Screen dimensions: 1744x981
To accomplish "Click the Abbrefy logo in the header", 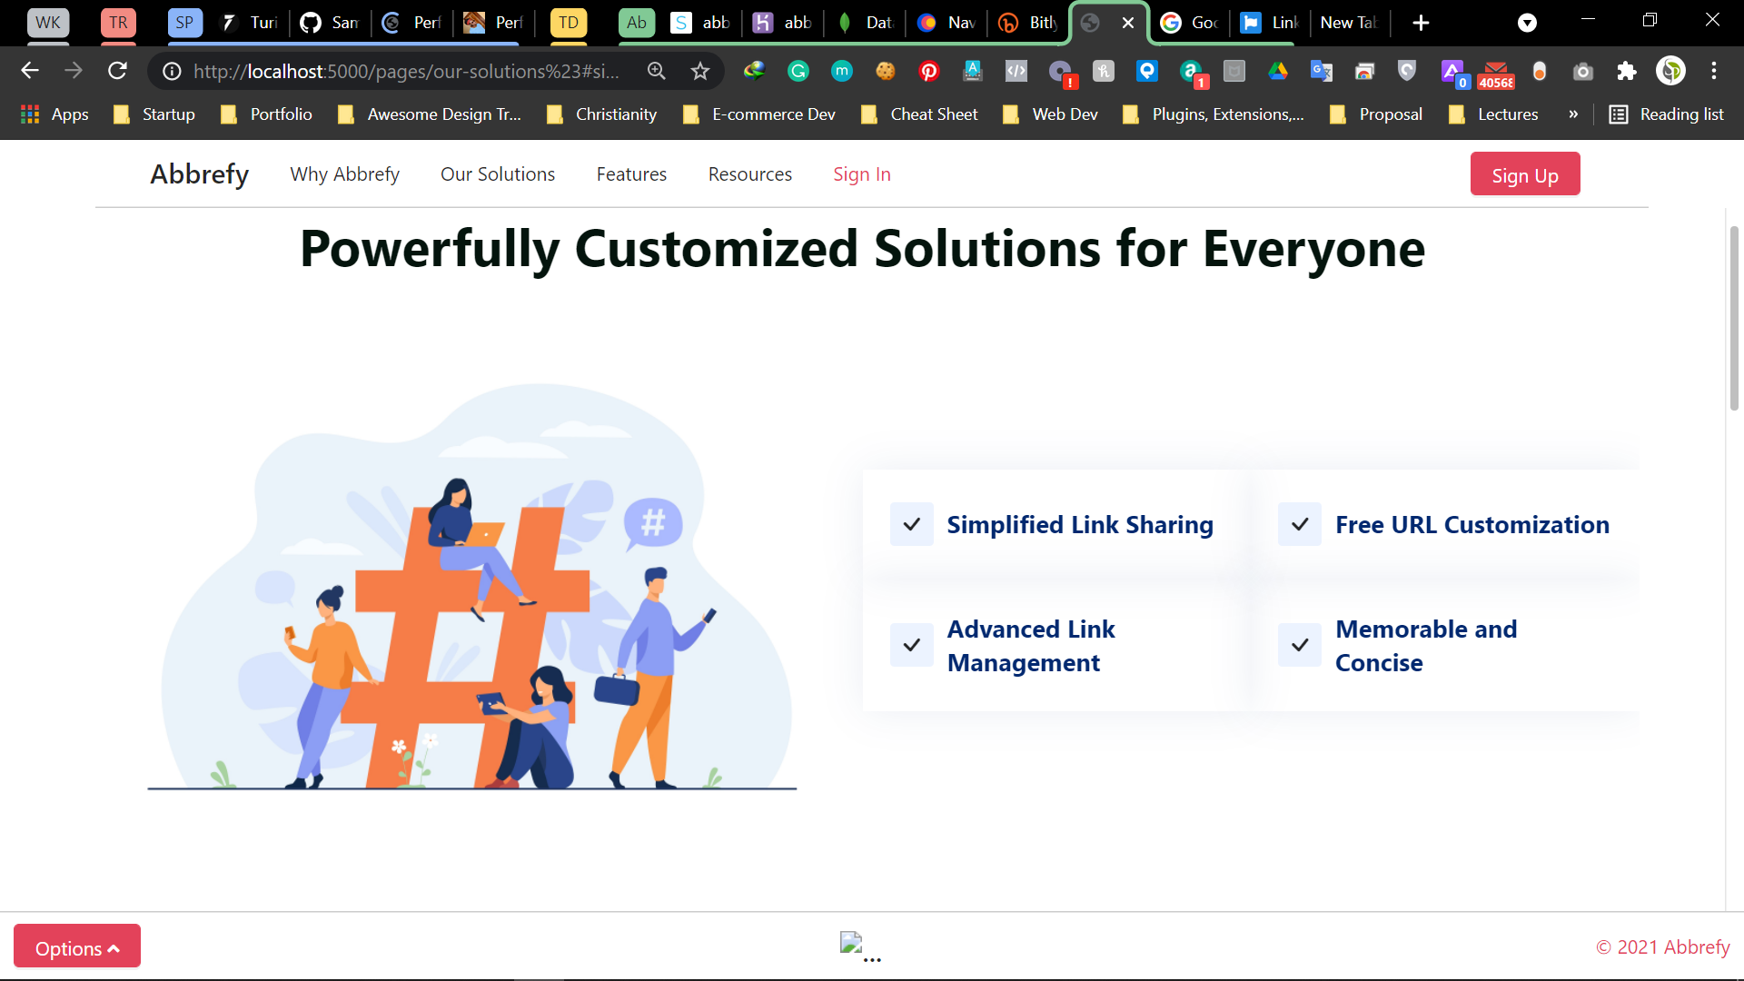I will point(199,173).
